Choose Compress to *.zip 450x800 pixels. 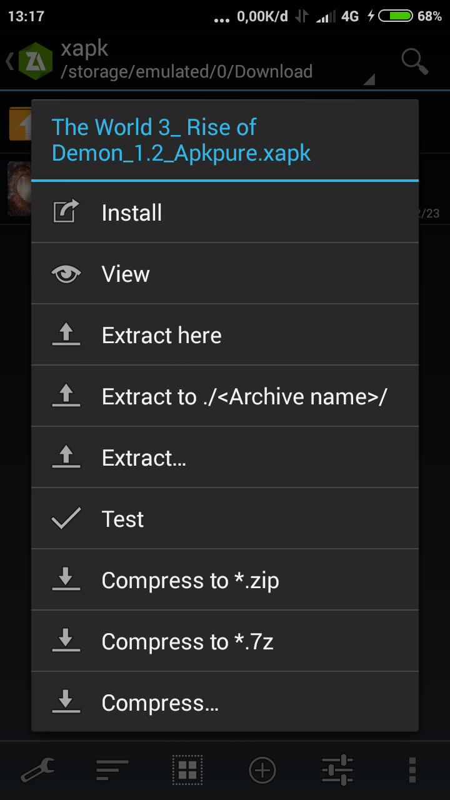click(x=225, y=580)
